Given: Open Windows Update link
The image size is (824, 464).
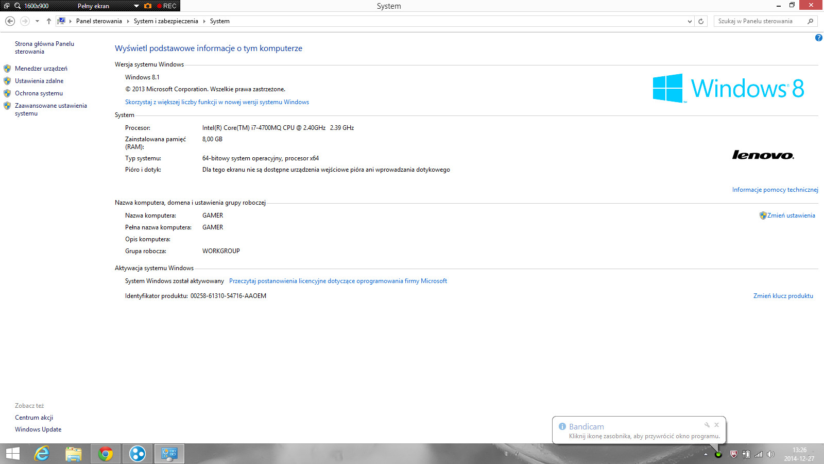Looking at the screenshot, I should pos(38,429).
